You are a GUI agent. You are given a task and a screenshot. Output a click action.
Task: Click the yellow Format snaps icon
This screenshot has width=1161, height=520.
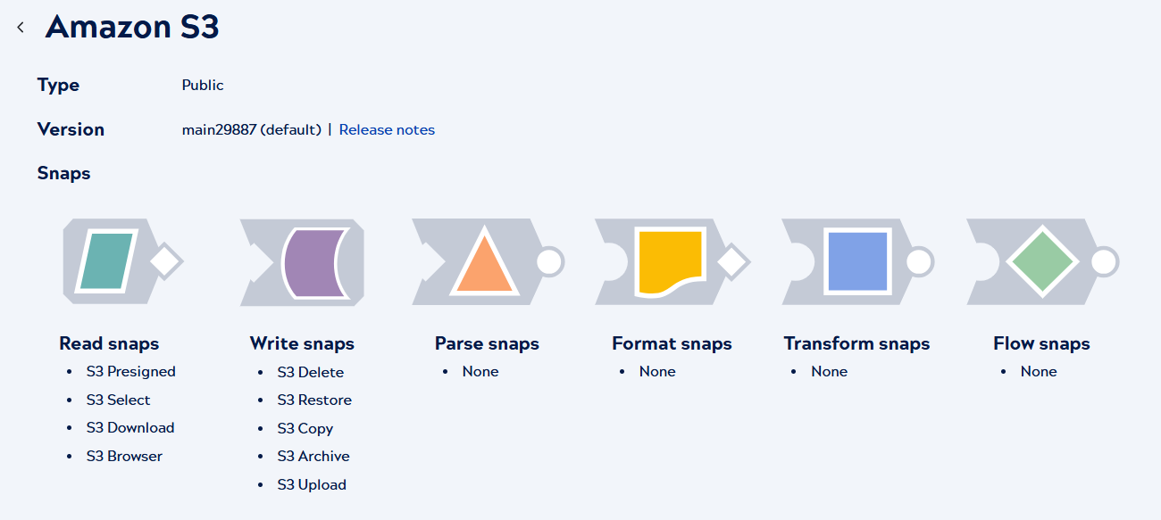(669, 261)
